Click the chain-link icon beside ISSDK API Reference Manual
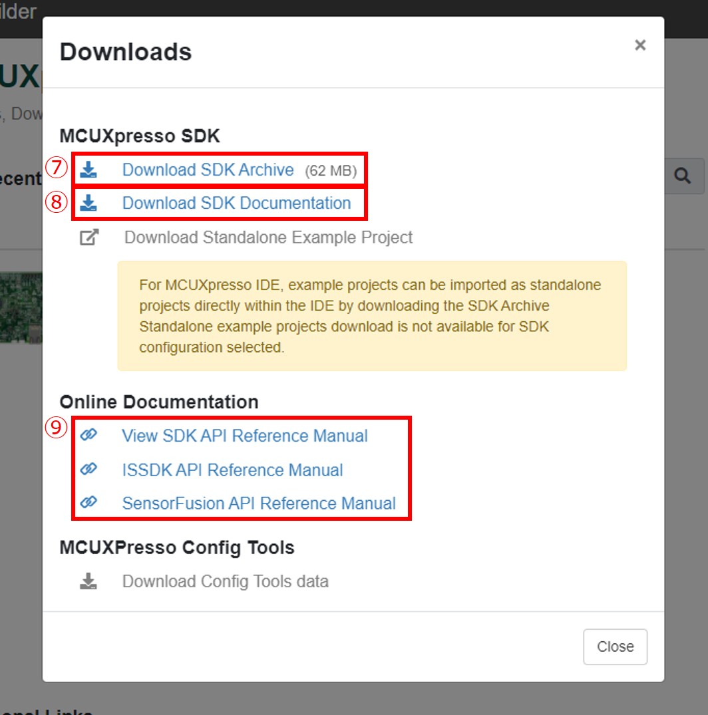This screenshot has width=708, height=715. (88, 470)
